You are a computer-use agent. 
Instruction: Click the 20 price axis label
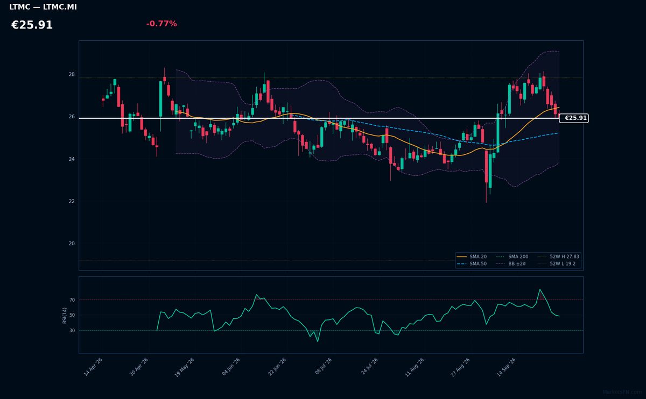72,244
